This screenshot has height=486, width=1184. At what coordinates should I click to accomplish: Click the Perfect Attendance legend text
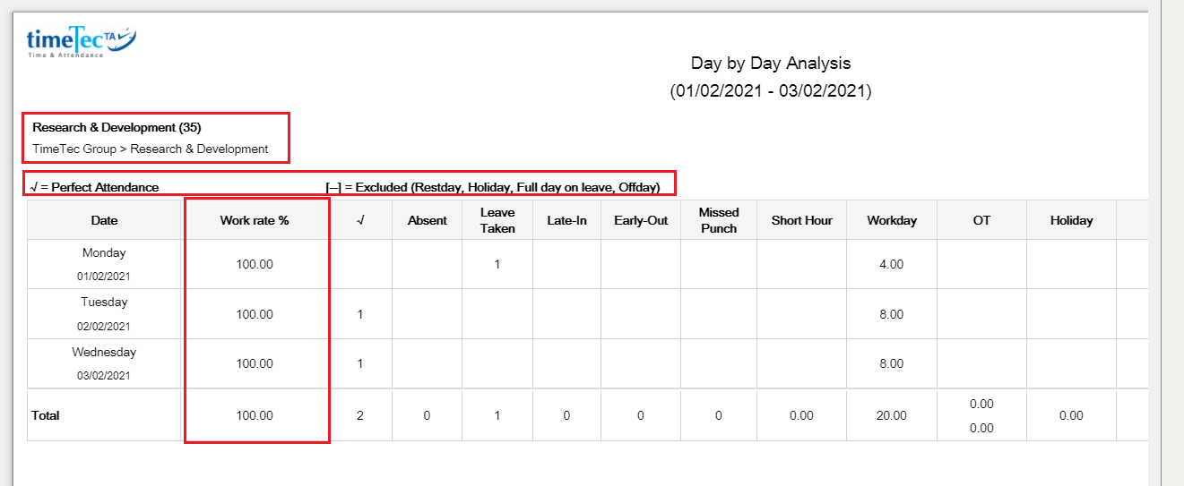point(94,187)
